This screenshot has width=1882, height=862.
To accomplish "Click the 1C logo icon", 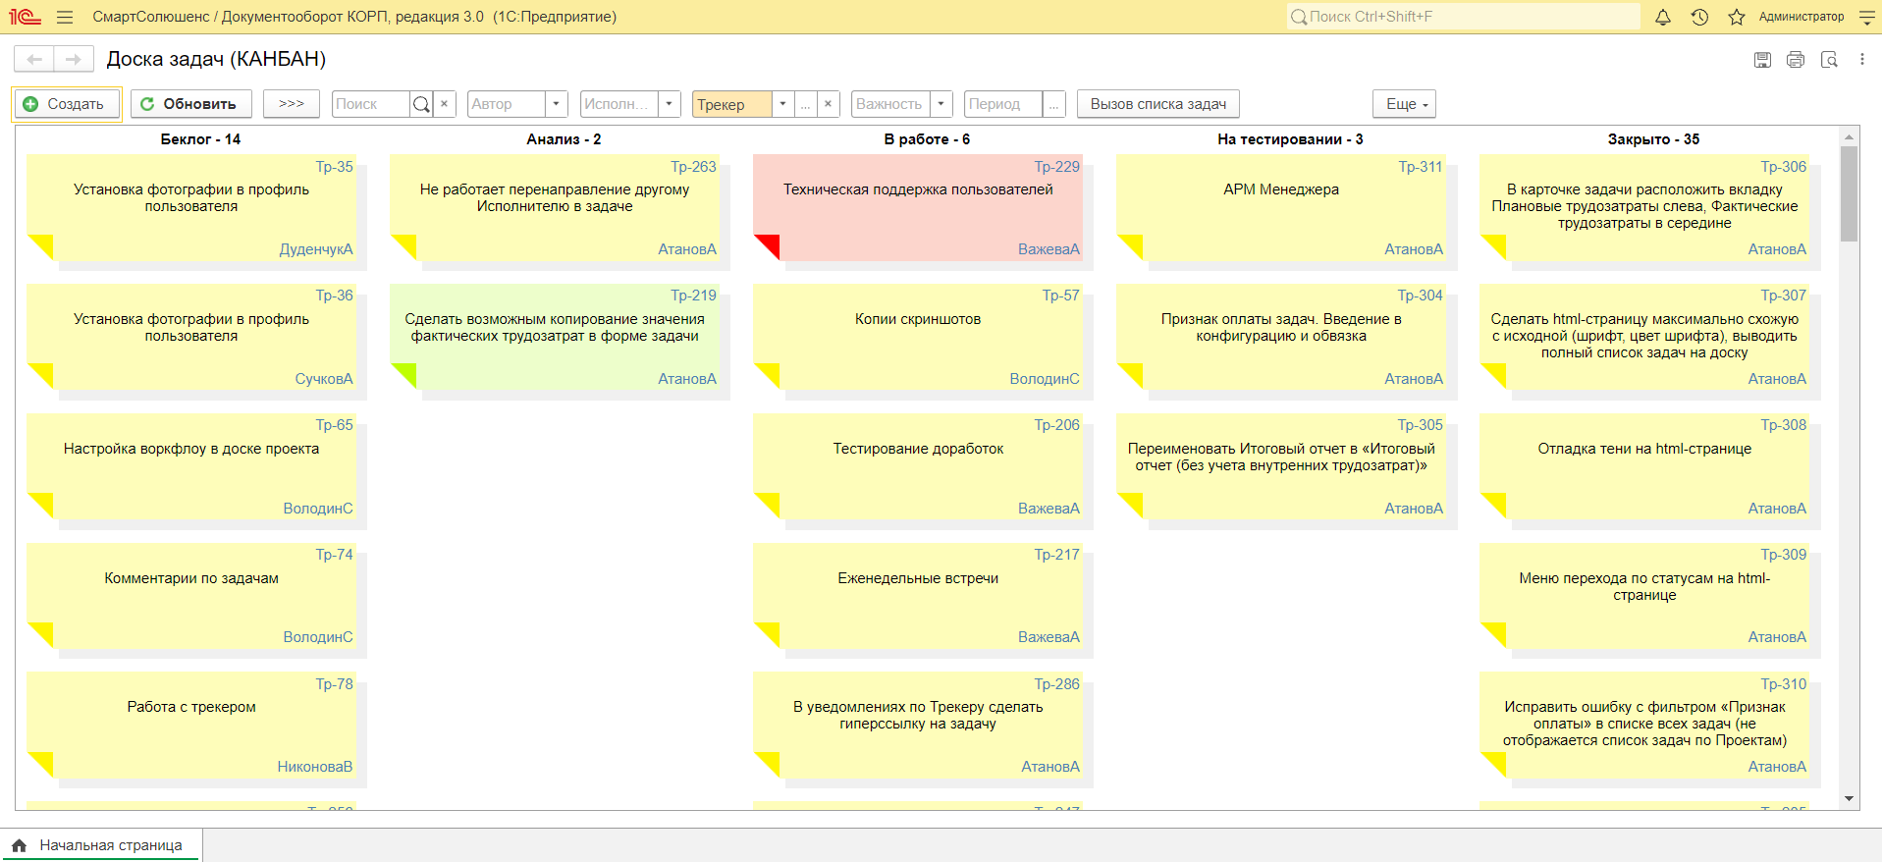I will tap(25, 17).
